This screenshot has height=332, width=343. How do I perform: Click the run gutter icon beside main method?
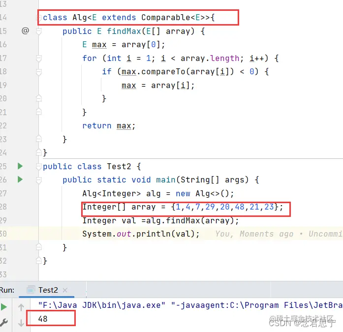click(x=20, y=180)
